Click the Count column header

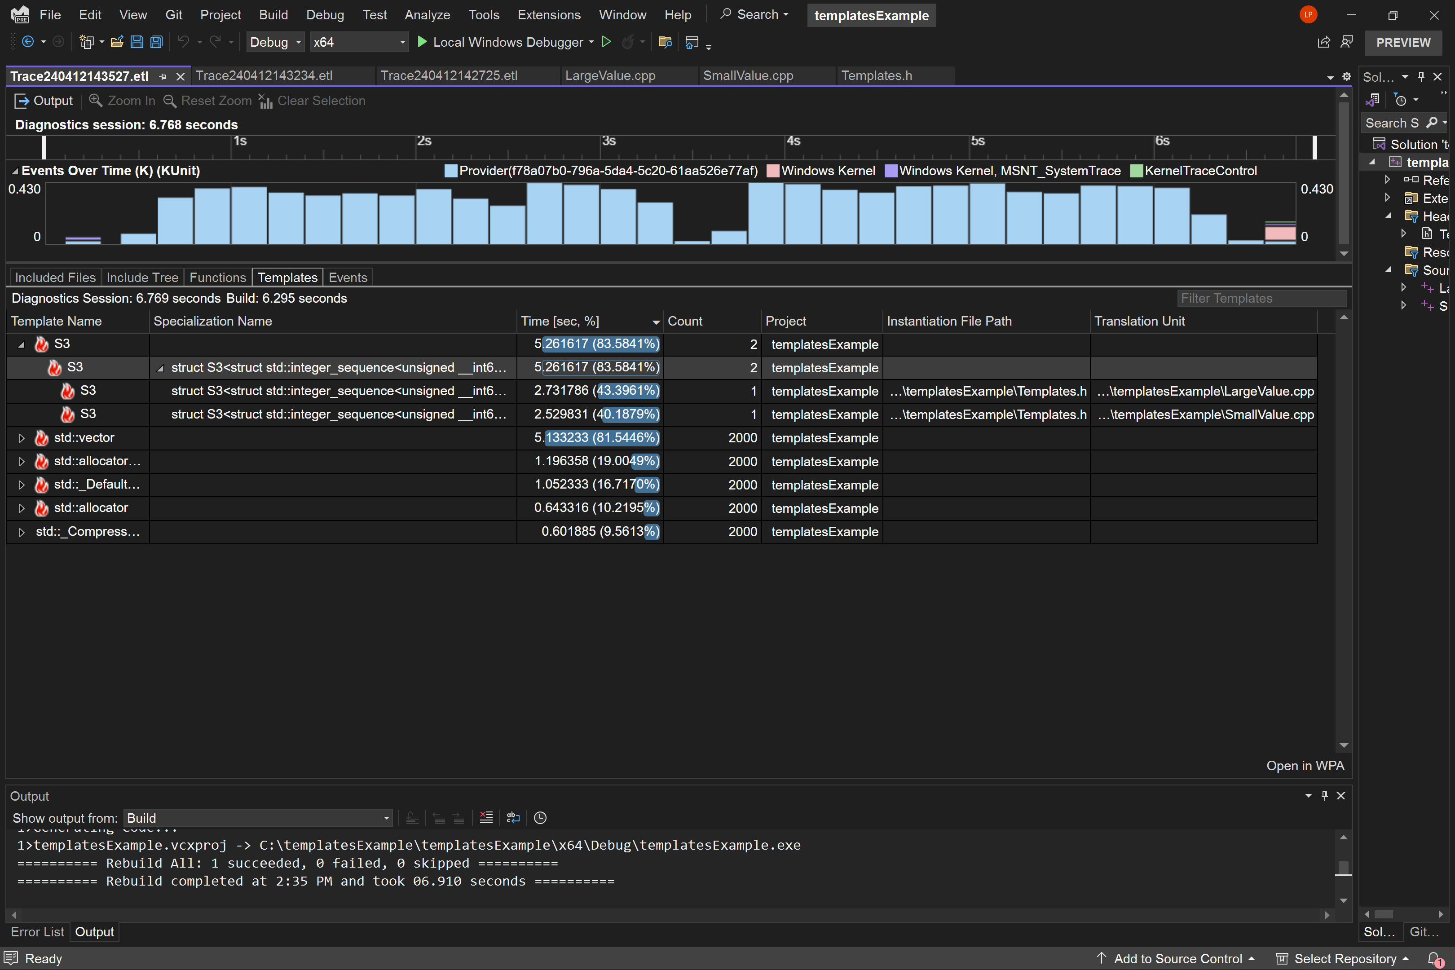pos(712,321)
